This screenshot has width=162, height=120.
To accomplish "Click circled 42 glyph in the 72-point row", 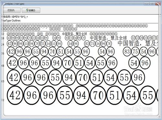I will [x=15, y=95].
